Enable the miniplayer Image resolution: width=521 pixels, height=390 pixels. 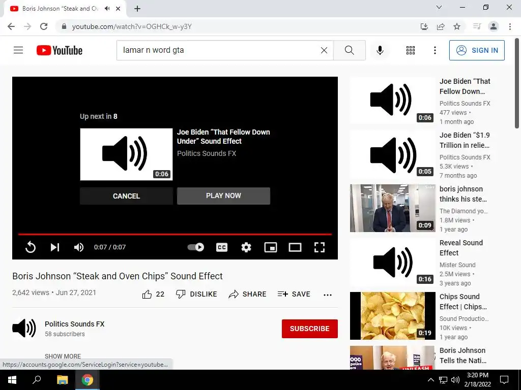[x=271, y=247]
